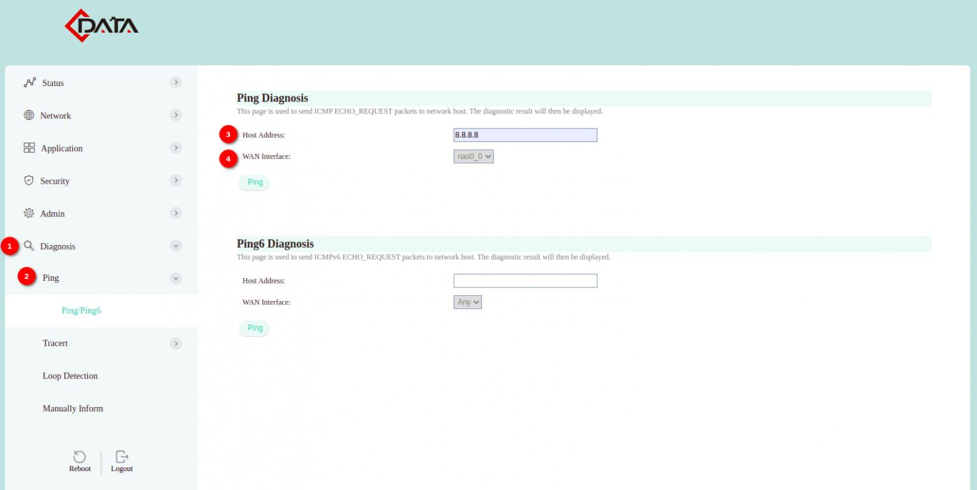The image size is (977, 490).
Task: Expand the Tracert menu chevron
Action: coord(175,343)
